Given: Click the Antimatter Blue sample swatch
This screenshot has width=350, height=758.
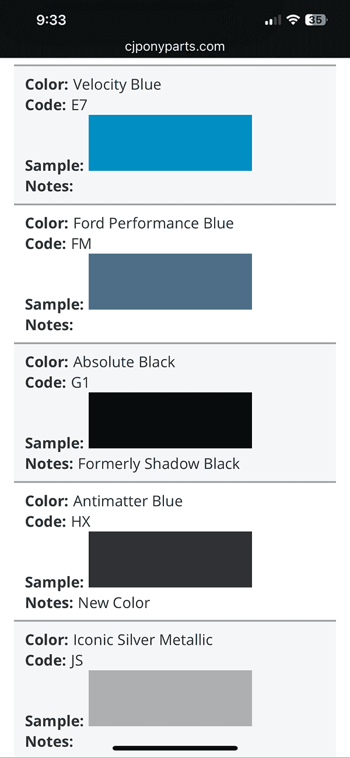Looking at the screenshot, I should tap(170, 559).
